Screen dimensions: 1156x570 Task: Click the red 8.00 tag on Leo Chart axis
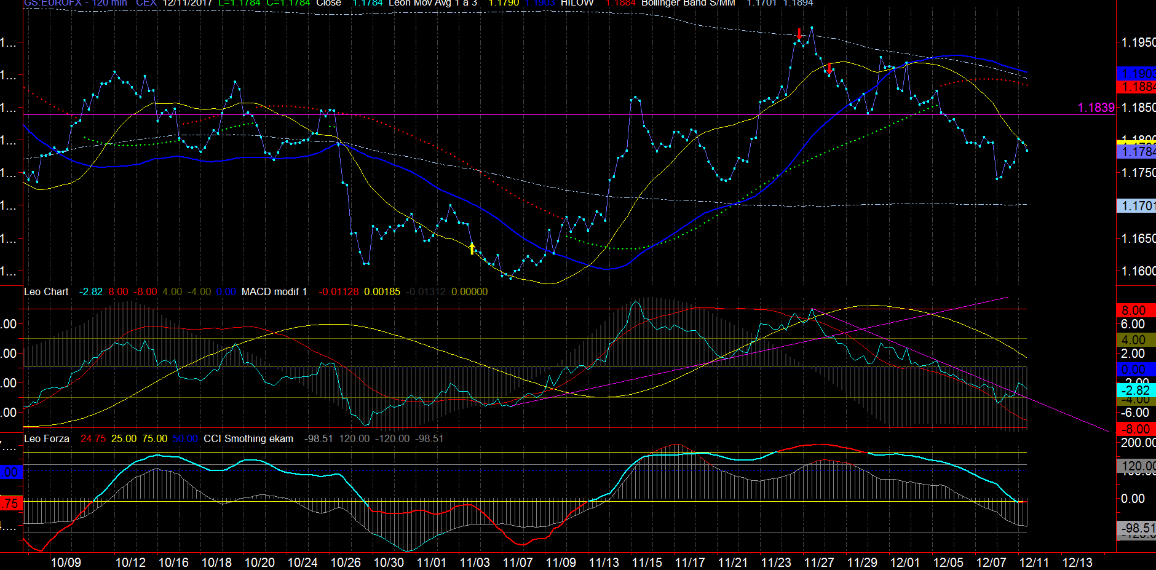pyautogui.click(x=1136, y=311)
